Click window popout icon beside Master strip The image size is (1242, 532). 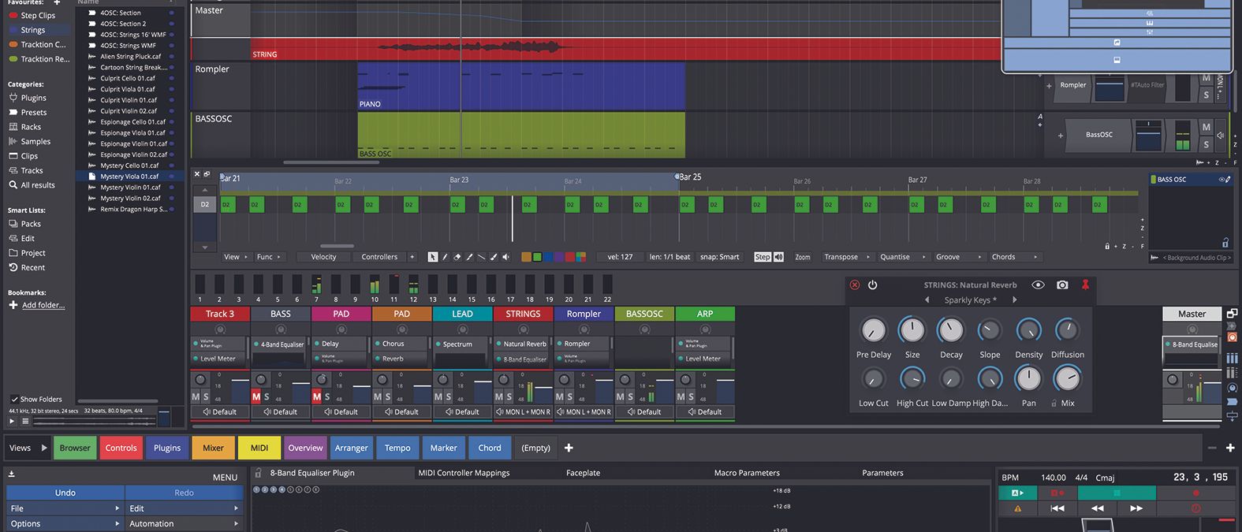pyautogui.click(x=1232, y=314)
